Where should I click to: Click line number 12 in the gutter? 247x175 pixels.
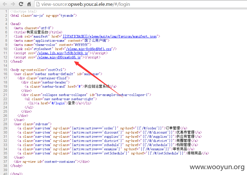coord(5,57)
